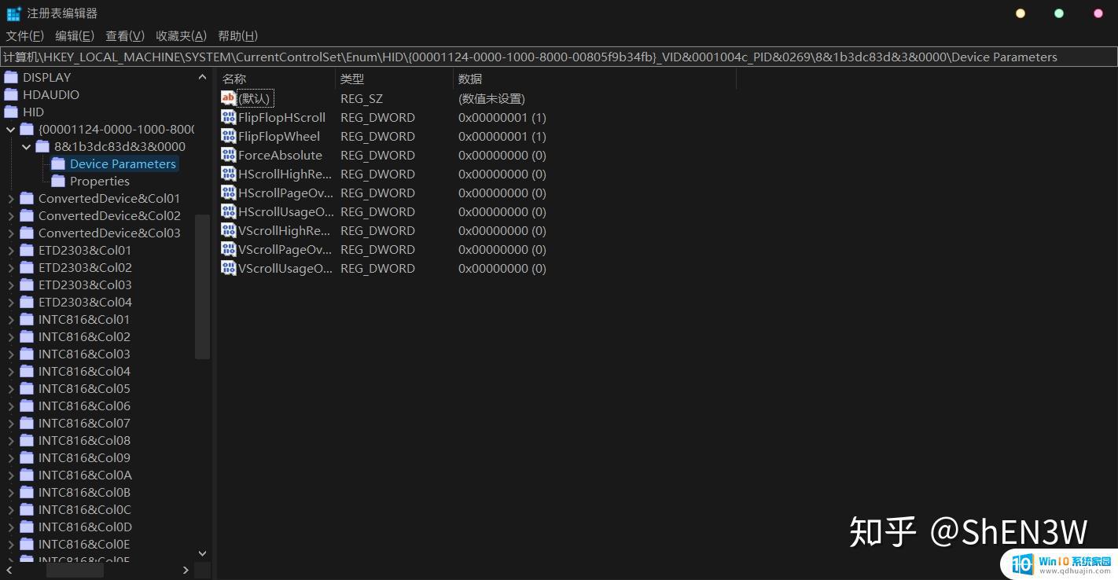This screenshot has width=1118, height=580.
Task: Click the tree scroll-up arrow
Action: point(202,77)
